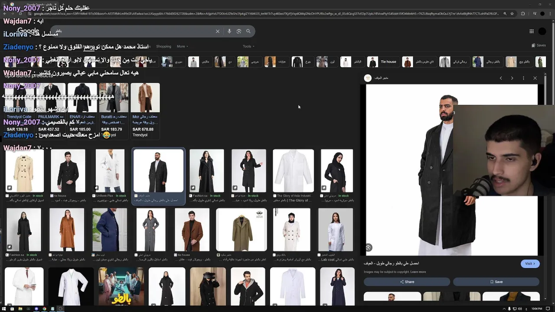Open sponsored product priced SAR 183.79
Screen dimensions: 555x312
pos(114,110)
